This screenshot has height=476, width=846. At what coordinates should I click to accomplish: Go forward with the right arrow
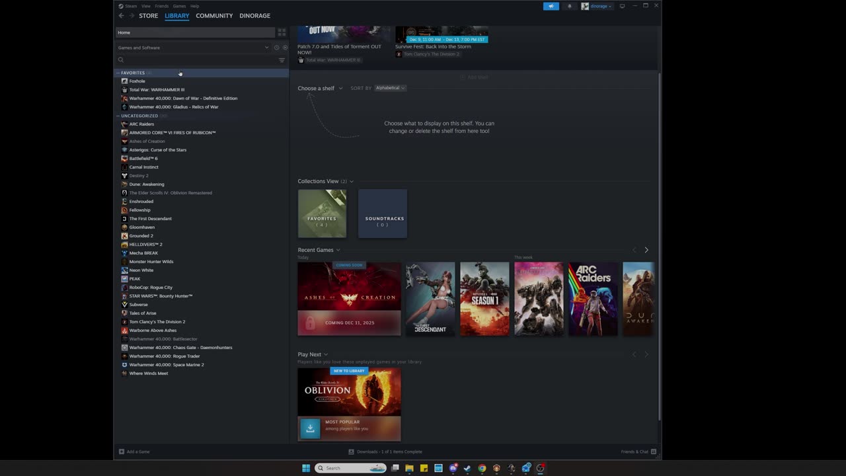point(131,15)
